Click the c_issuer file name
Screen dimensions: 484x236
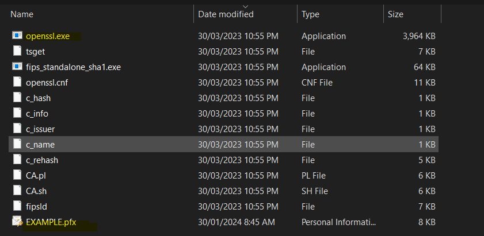40,129
